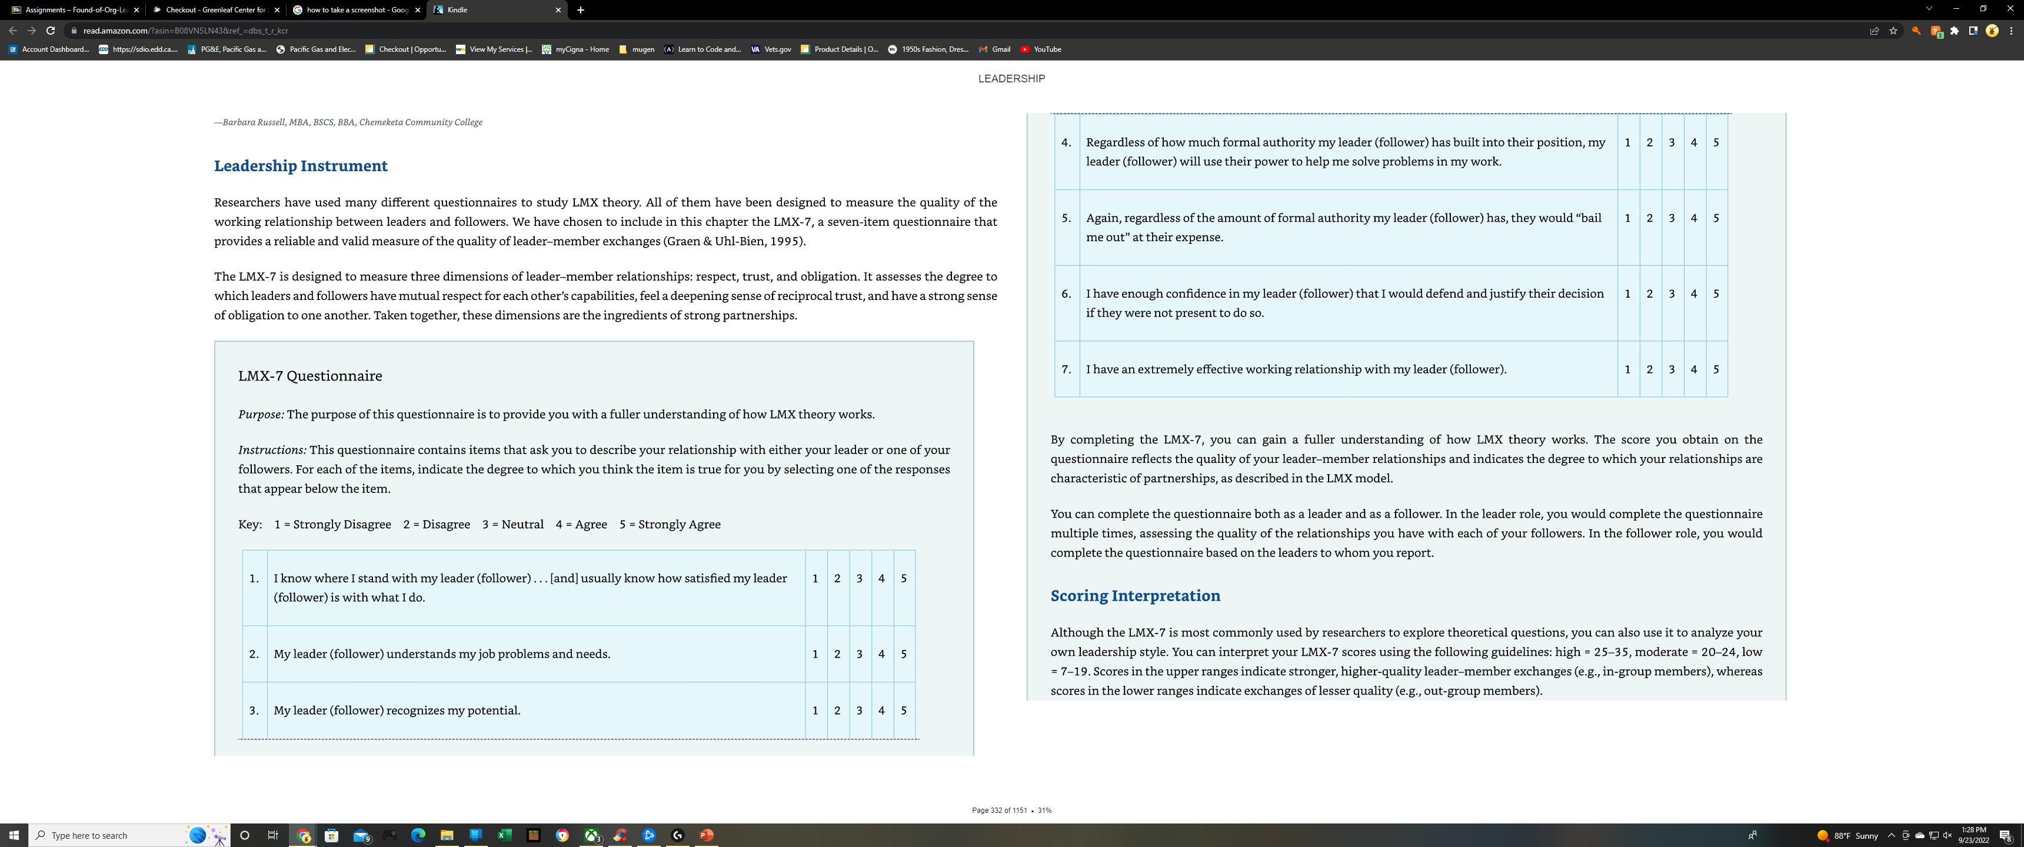Switch to the how to take a screenshot tab
This screenshot has height=847, width=2024.
coord(355,10)
